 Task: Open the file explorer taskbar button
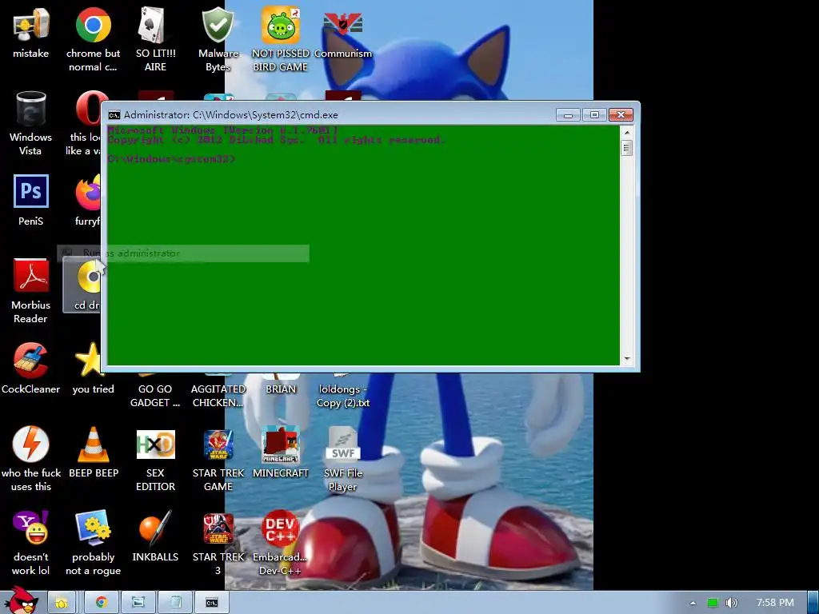coord(138,603)
